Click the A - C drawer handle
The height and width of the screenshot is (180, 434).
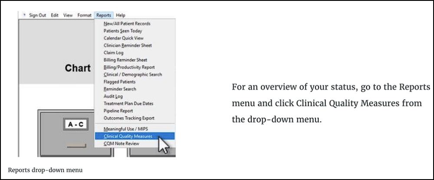76,146
